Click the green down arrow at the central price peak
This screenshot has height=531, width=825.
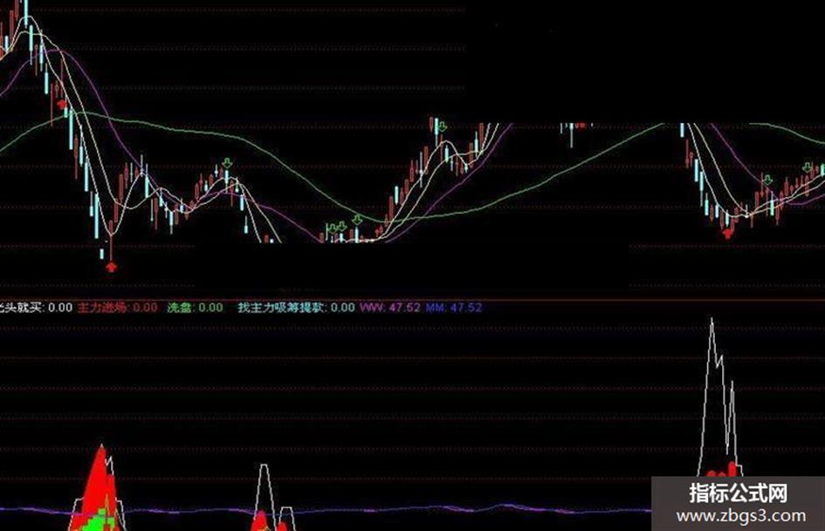(x=443, y=126)
